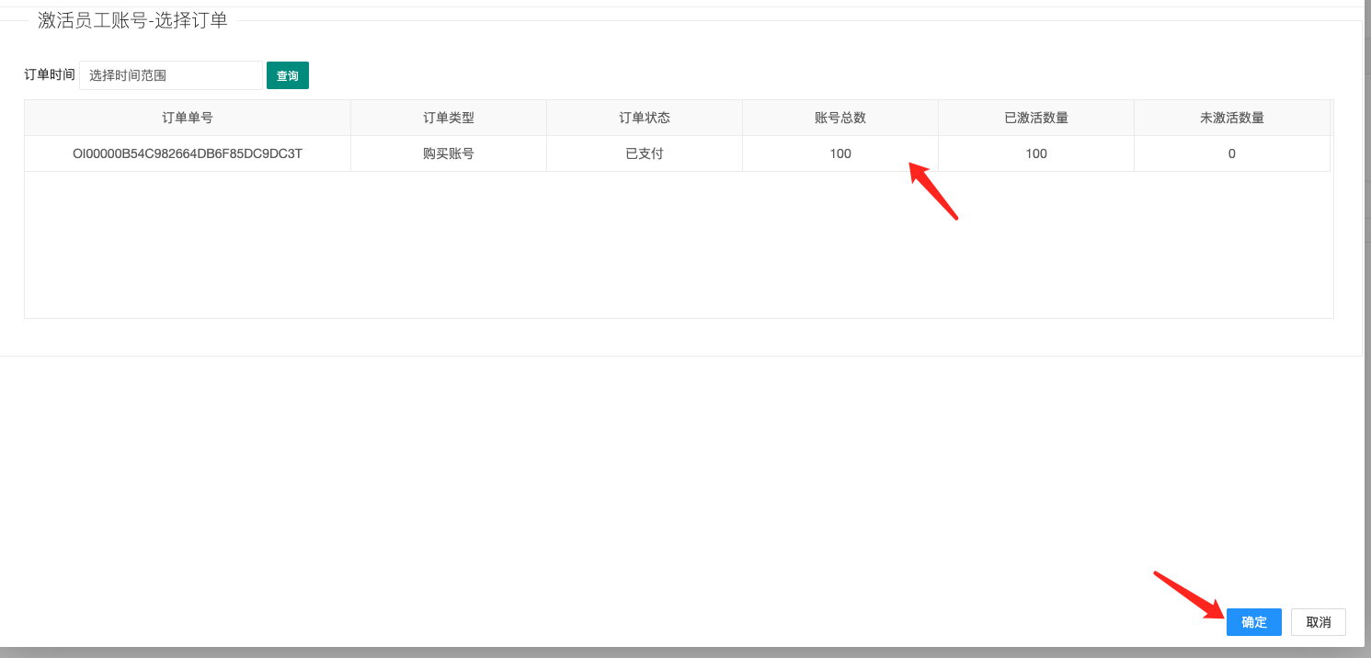Click the 100 value under 已激活数量
This screenshot has height=658, width=1371.
tap(1036, 153)
